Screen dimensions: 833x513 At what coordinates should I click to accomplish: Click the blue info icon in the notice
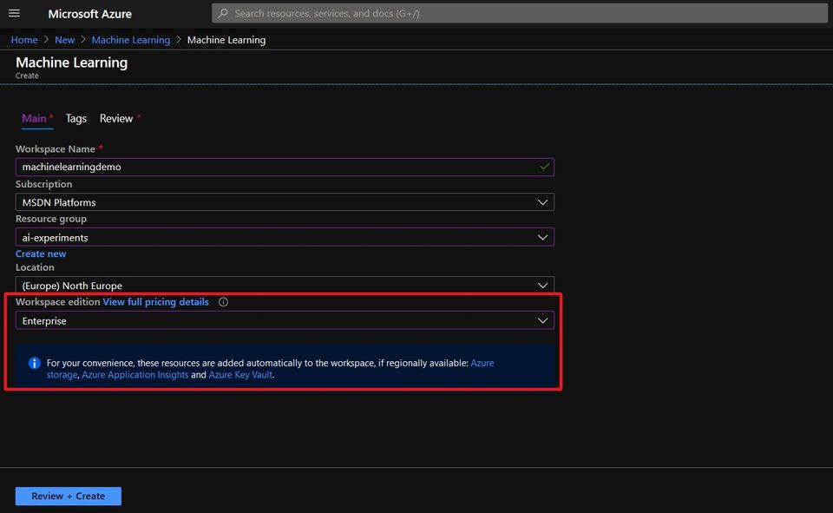point(34,363)
